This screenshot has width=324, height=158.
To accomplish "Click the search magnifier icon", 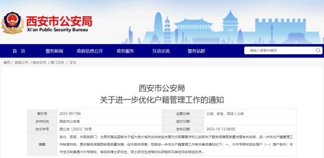I will pos(318,50).
